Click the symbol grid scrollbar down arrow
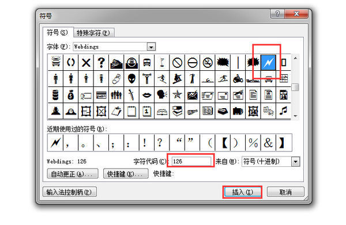The height and width of the screenshot is (225, 346). (x=295, y=116)
